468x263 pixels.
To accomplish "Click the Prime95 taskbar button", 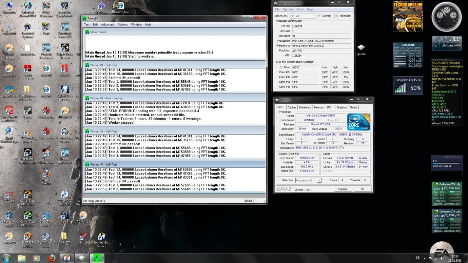I will [97, 258].
